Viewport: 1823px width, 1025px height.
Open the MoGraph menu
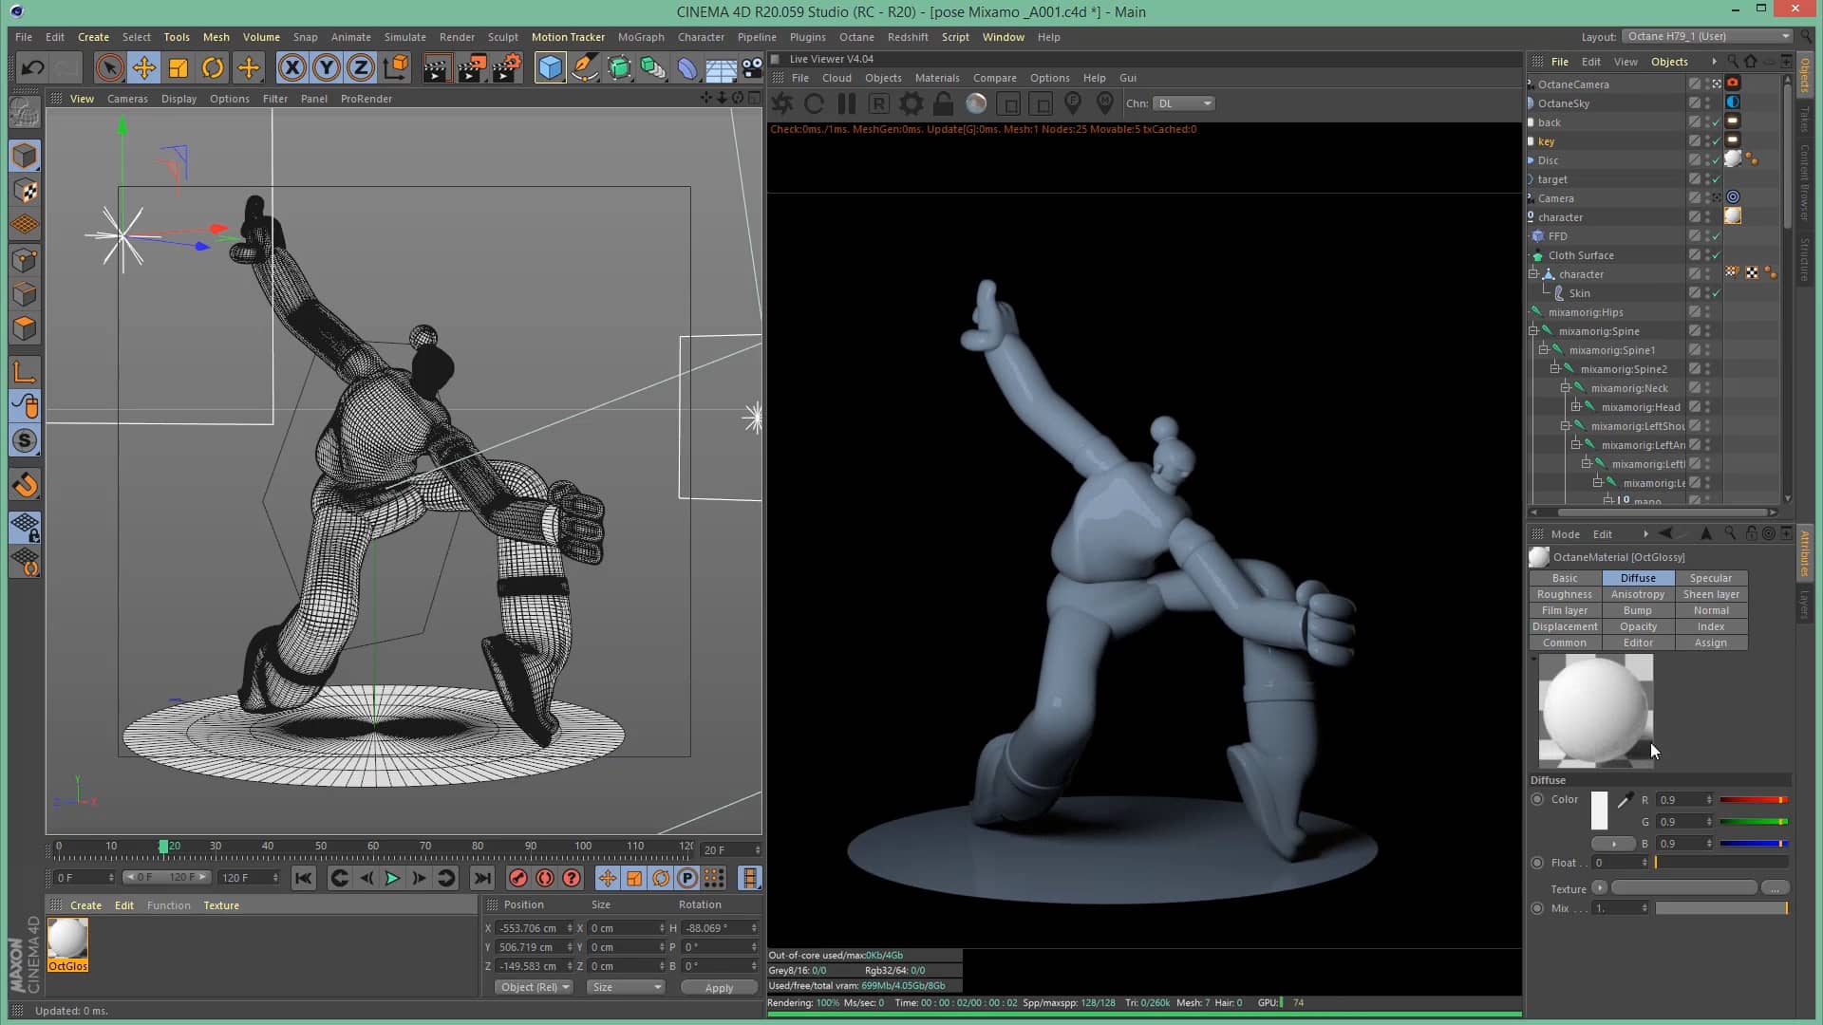642,37
